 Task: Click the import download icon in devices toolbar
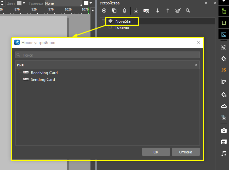pyautogui.click(x=136, y=11)
